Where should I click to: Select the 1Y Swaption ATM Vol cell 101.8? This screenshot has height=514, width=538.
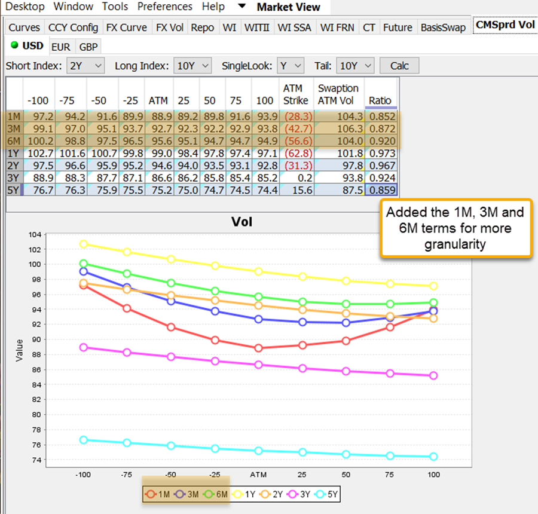click(340, 154)
